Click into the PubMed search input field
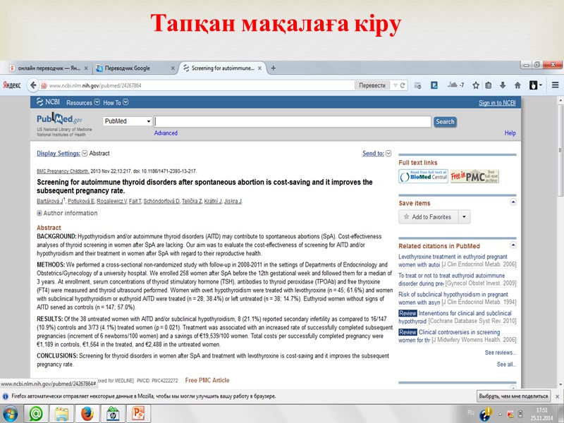Viewport: 564px width, 423px height. tap(293, 121)
